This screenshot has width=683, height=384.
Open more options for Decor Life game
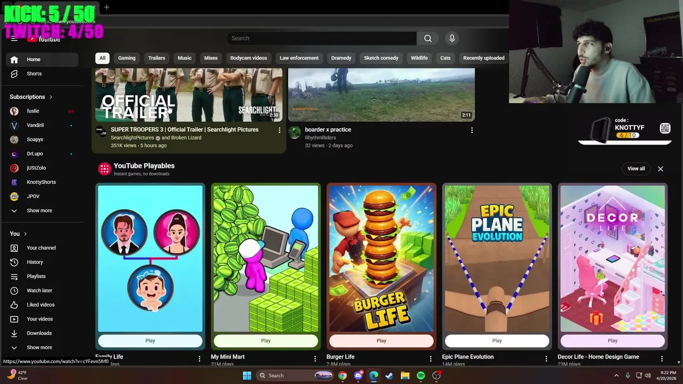(662, 359)
